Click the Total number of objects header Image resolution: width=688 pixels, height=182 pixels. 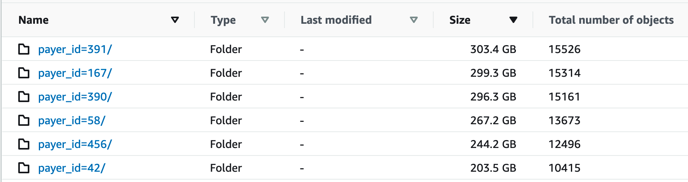611,20
